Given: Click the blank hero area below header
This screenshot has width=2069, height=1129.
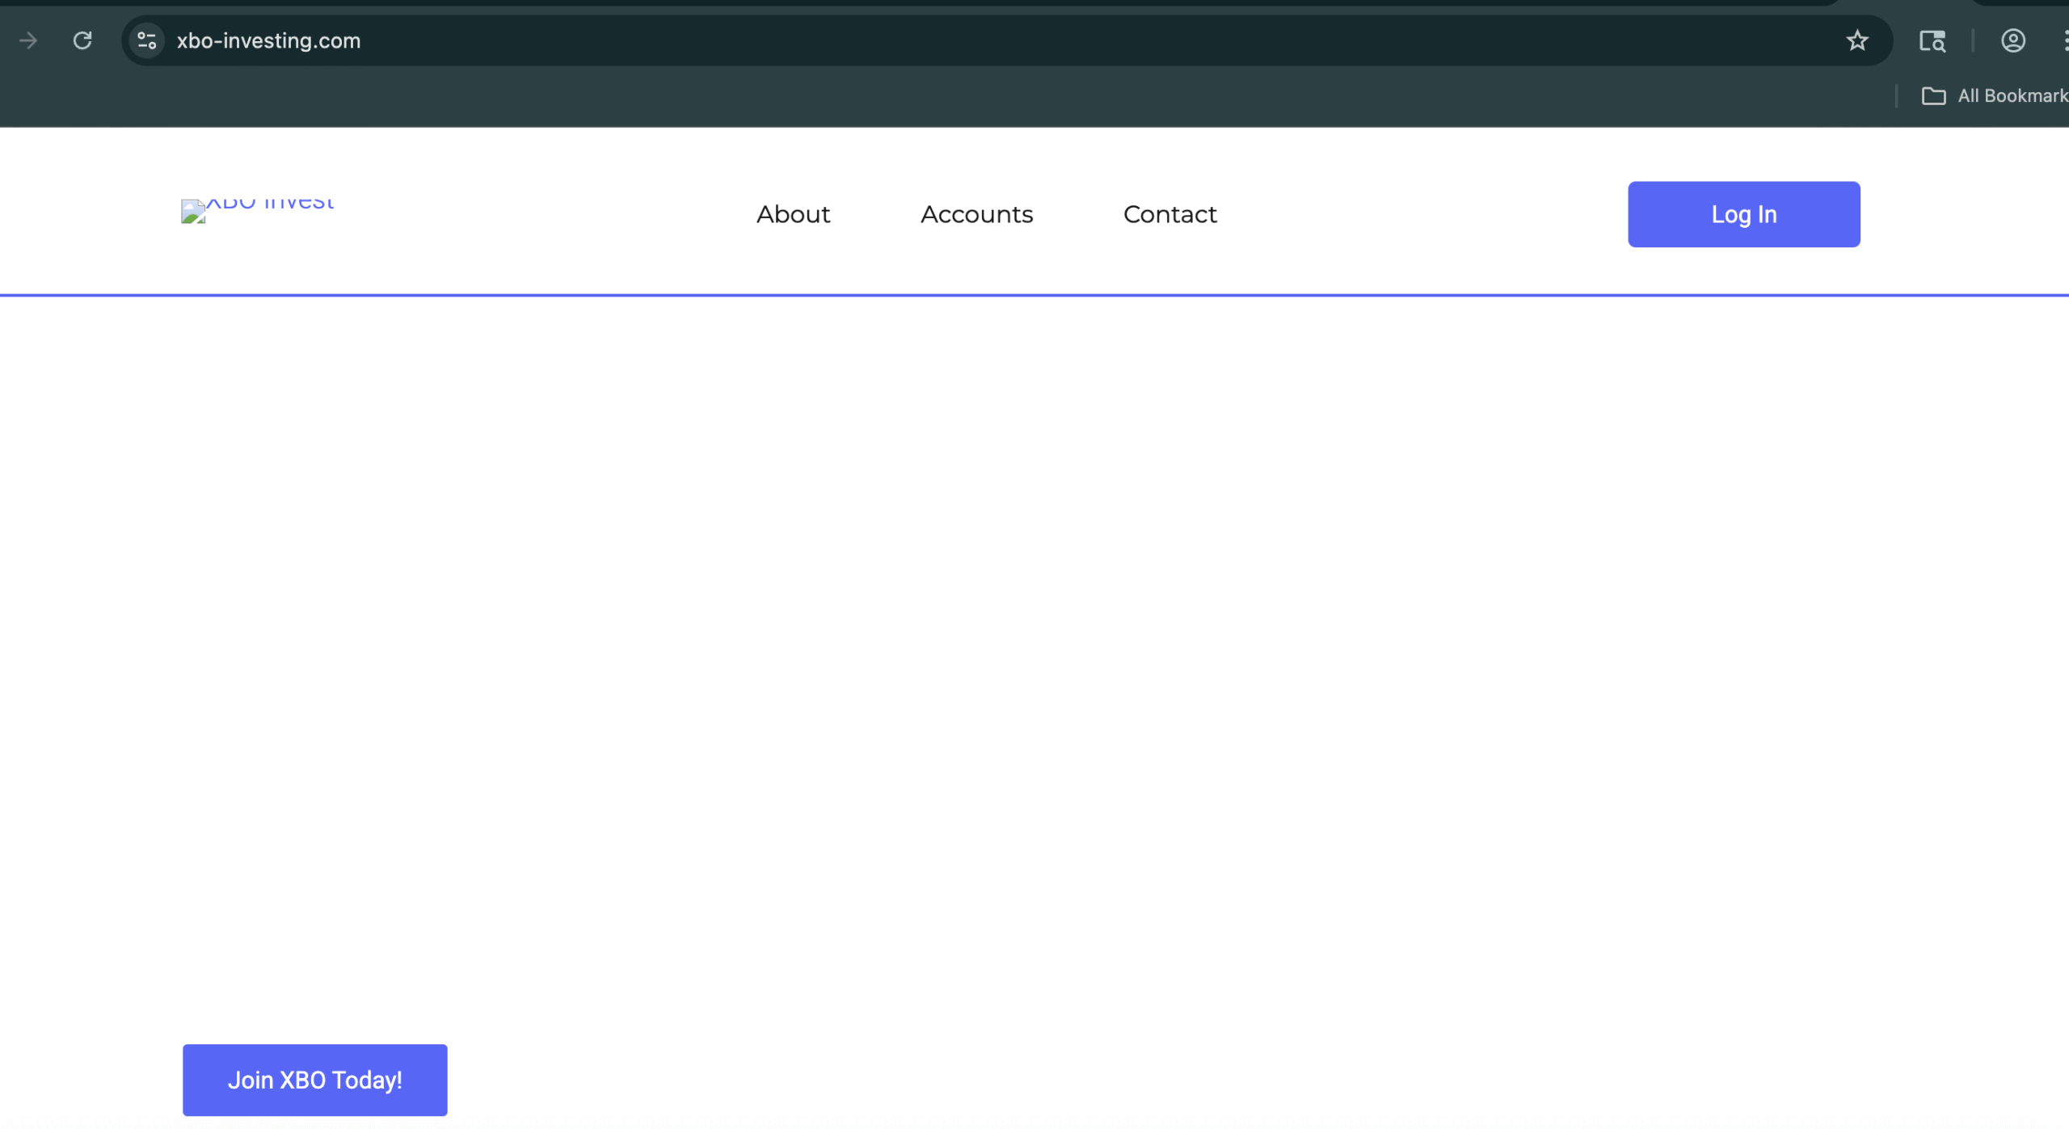Looking at the screenshot, I should coord(1034,647).
